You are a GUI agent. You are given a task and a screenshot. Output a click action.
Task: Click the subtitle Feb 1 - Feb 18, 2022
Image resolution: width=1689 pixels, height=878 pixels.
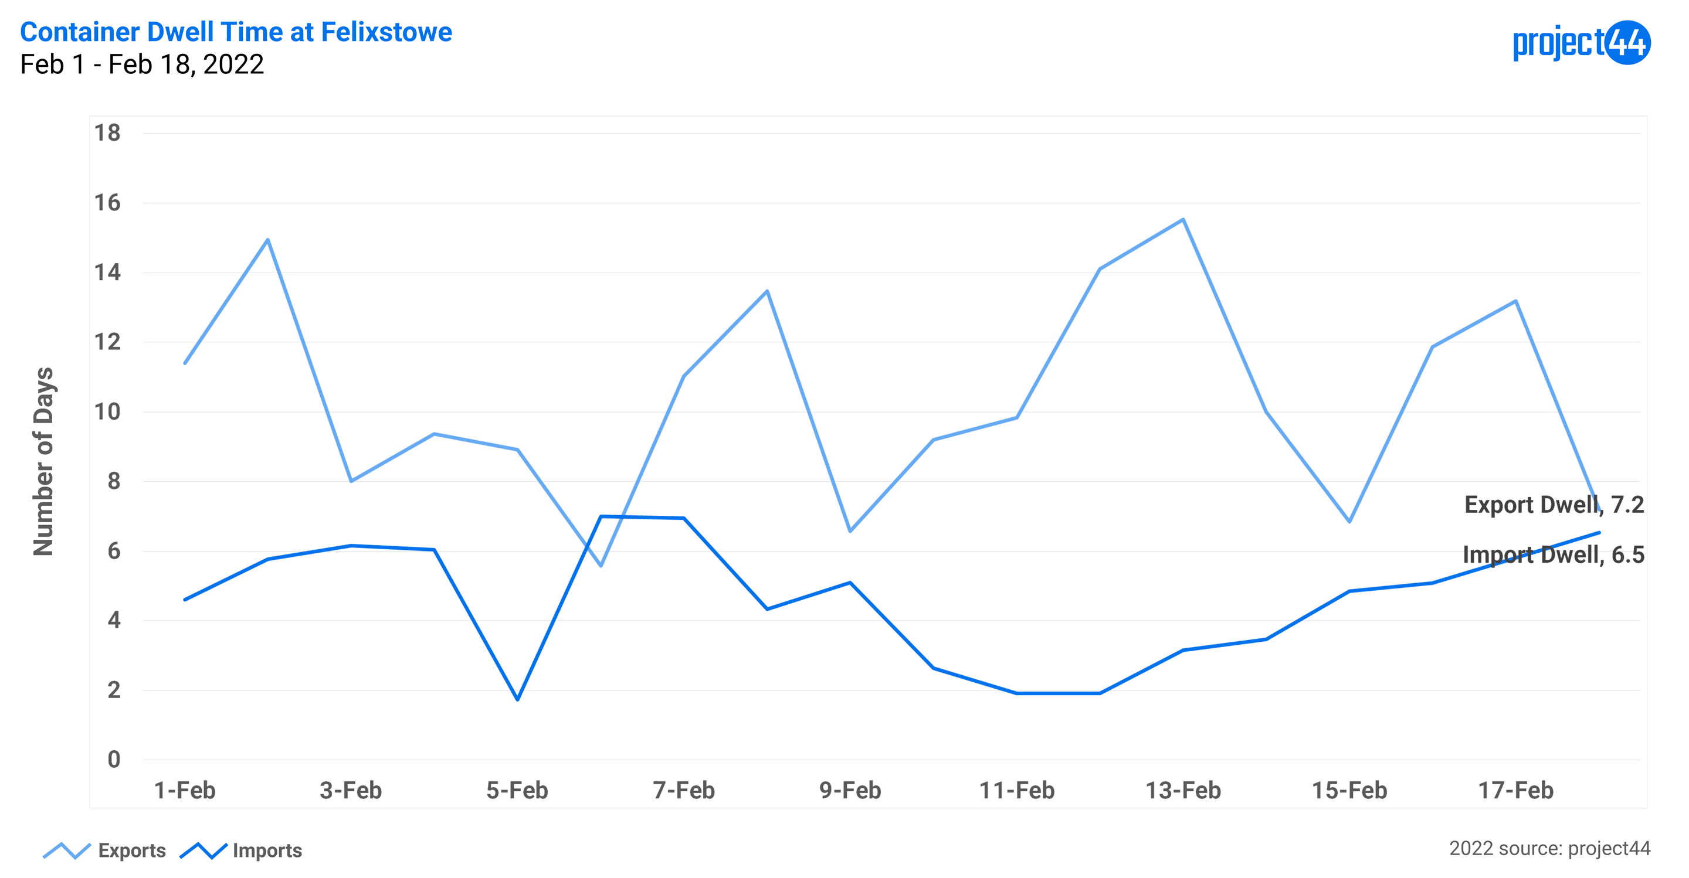[x=143, y=64]
